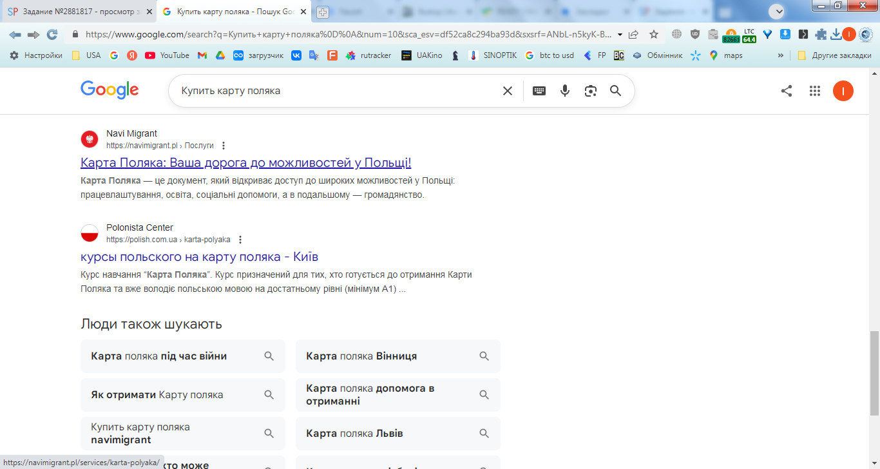Reload the page
This screenshot has width=880, height=469.
(52, 35)
